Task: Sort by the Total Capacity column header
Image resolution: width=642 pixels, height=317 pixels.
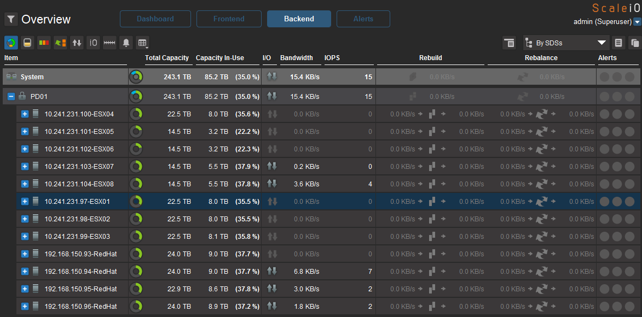Action: [x=167, y=58]
